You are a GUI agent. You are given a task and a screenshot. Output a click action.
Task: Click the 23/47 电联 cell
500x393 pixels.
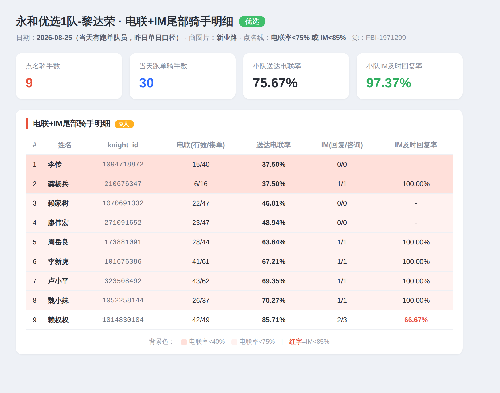[201, 223]
